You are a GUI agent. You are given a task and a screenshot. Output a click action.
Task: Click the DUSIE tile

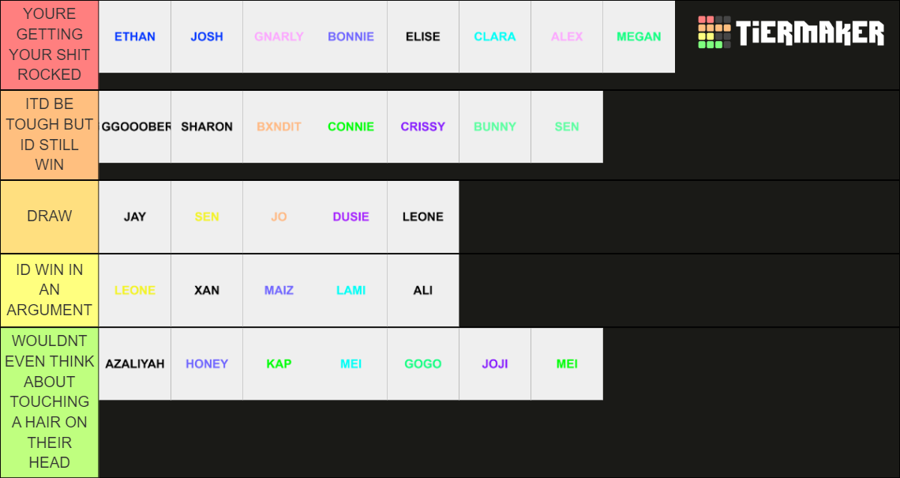(351, 216)
